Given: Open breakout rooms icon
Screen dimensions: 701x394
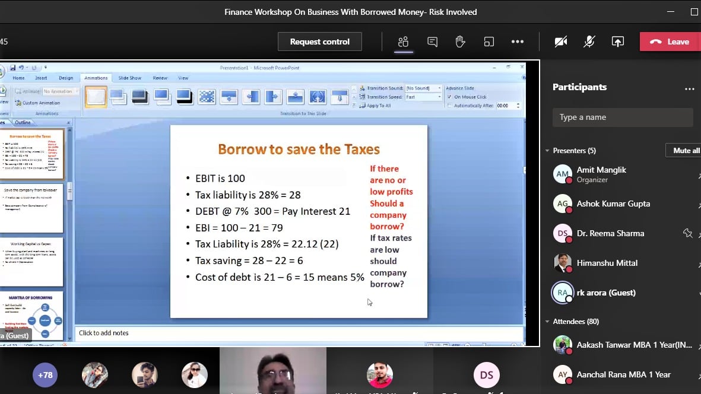Looking at the screenshot, I should [x=489, y=42].
